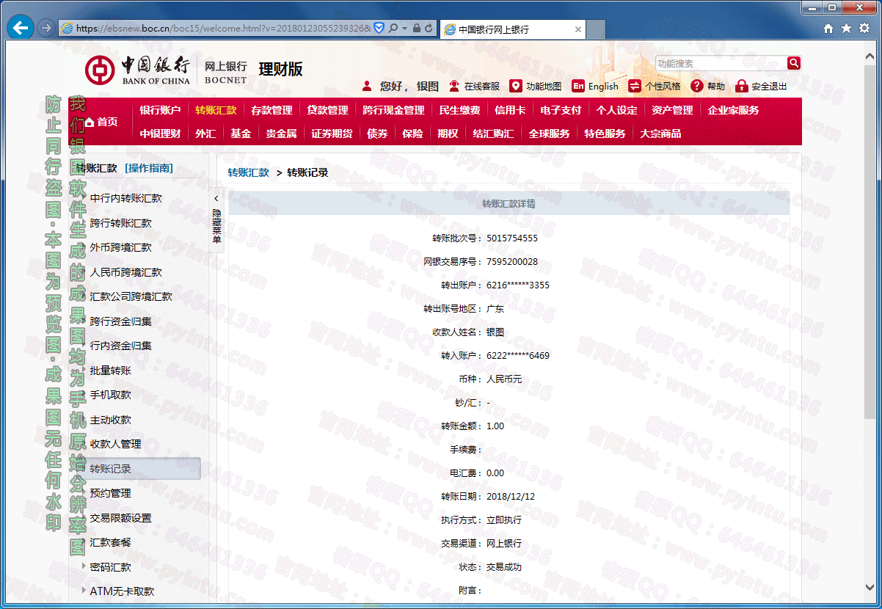Open the 跨行现金管理 menu
Screen dimensions: 882x609
pos(393,110)
